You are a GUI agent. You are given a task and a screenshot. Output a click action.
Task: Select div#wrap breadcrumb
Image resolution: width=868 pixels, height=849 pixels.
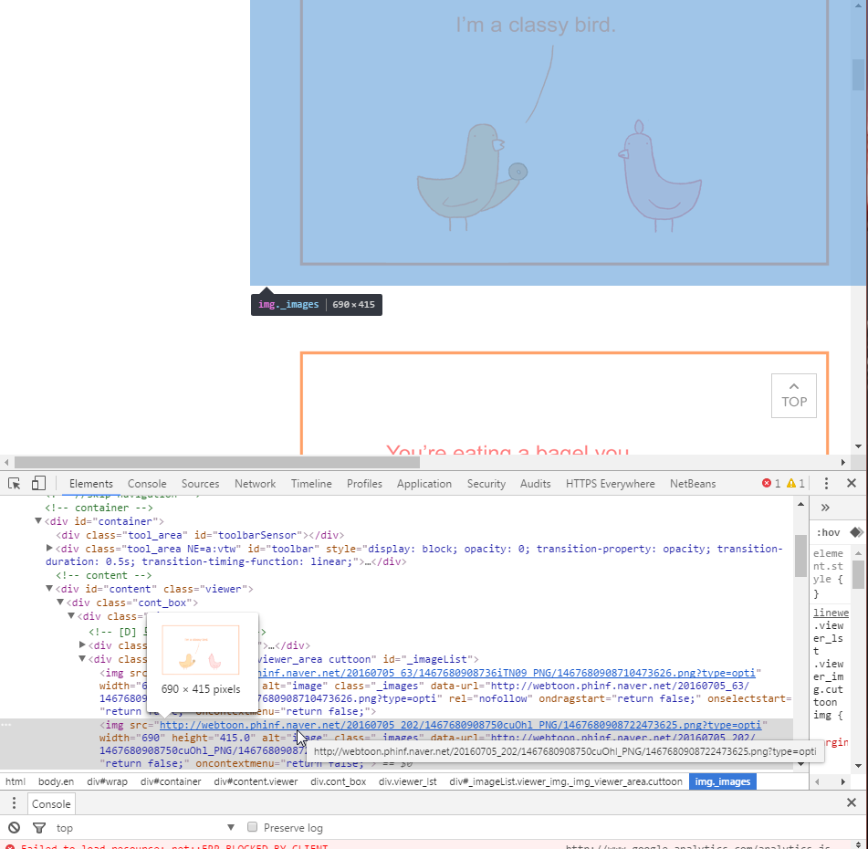coord(107,781)
